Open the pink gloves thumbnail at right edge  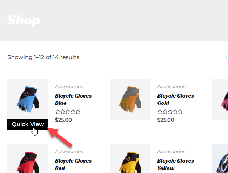coord(220,99)
